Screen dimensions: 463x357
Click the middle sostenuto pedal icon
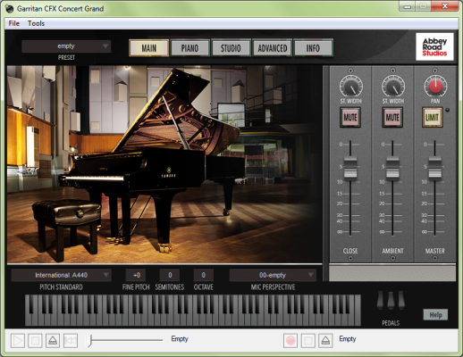pos(391,301)
